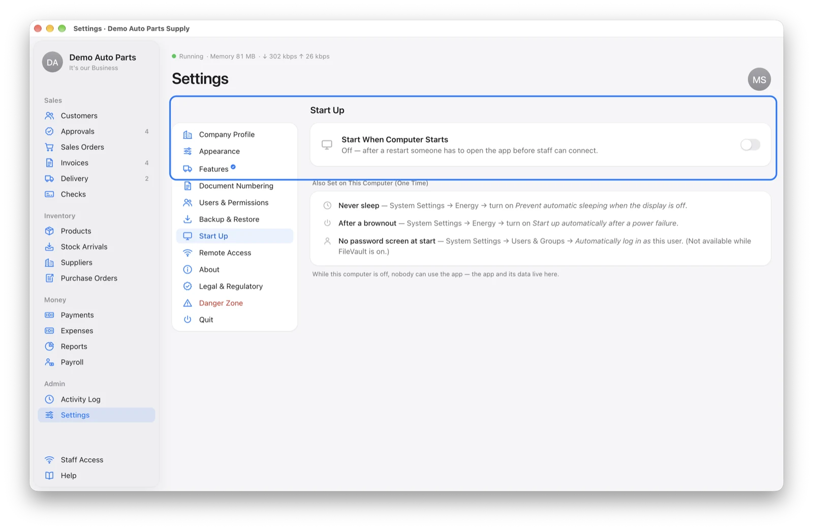This screenshot has width=813, height=530.
Task: Open the Reports page
Action: (97, 347)
